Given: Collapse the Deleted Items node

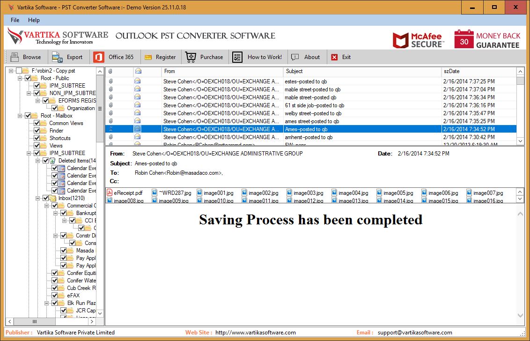Looking at the screenshot, I should pyautogui.click(x=37, y=160).
